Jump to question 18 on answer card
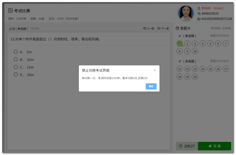 [x=180, y=77]
